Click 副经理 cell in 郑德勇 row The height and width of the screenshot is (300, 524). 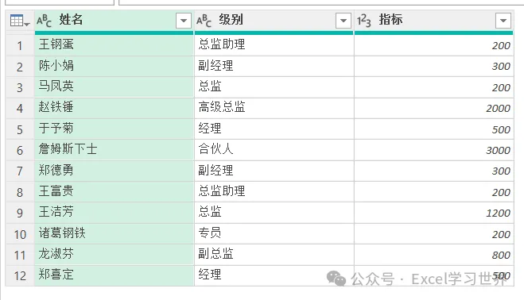pyautogui.click(x=274, y=171)
